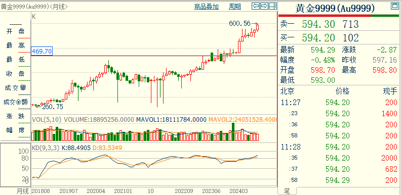This screenshot has width=401, height=195.
Task: Click the 600.56 high price annotation
Action: 239,23
